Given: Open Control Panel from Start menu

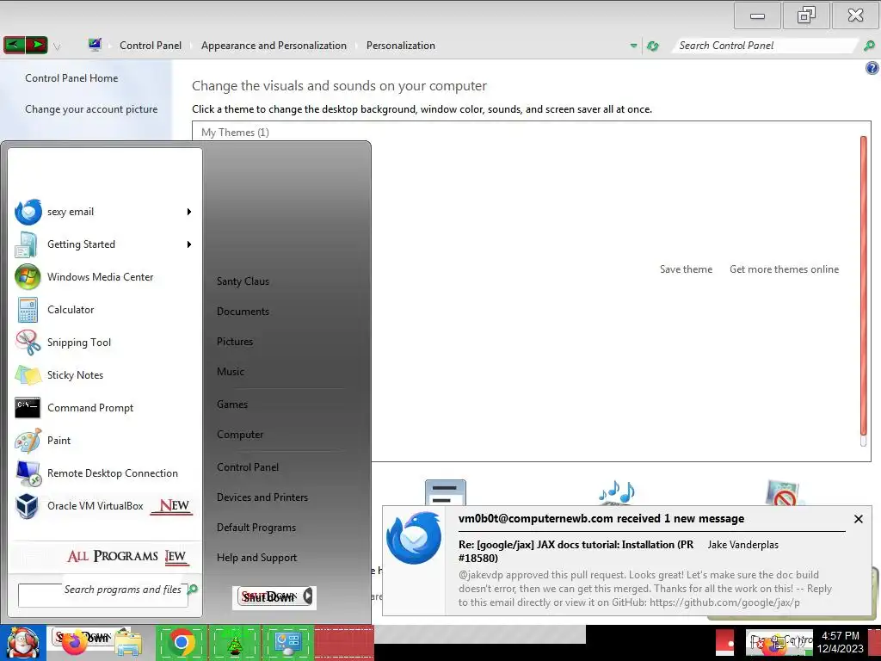Looking at the screenshot, I should click(248, 467).
